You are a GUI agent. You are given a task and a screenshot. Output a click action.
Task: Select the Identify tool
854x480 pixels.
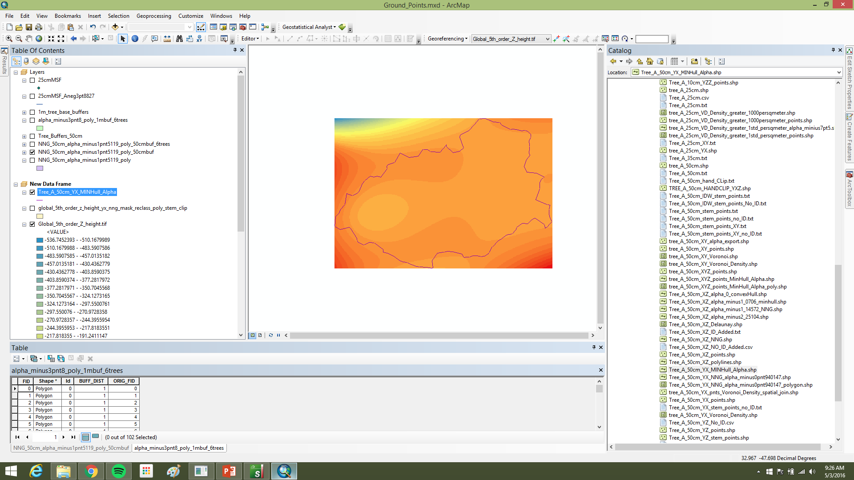pos(135,39)
